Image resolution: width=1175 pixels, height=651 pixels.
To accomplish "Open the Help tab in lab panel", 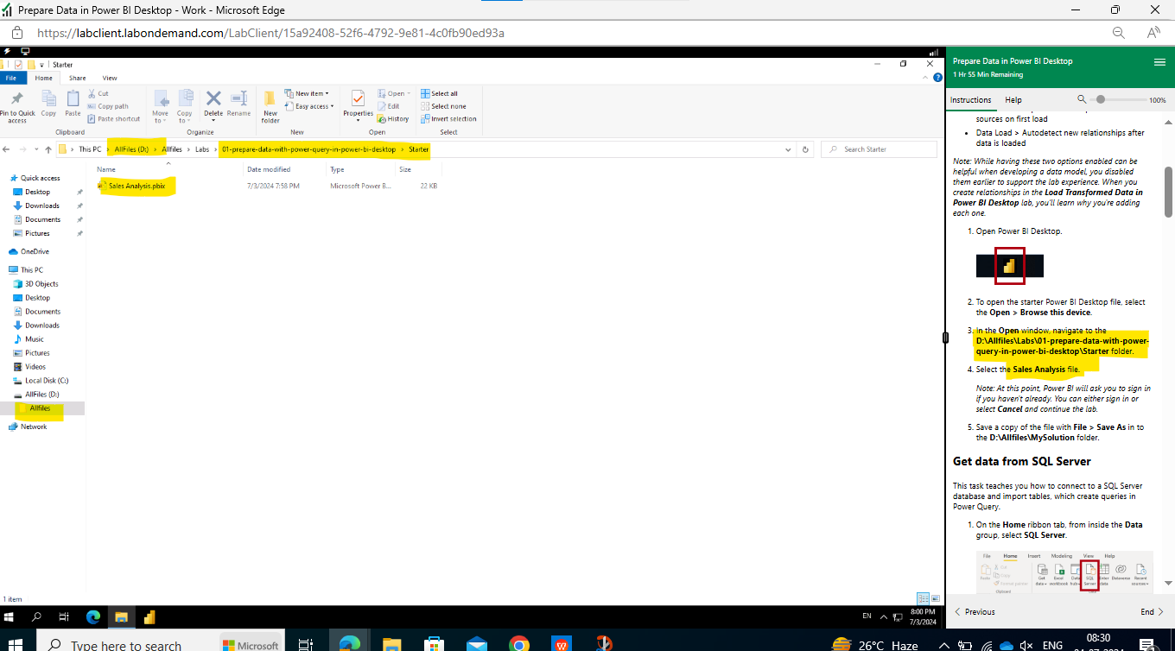I will click(x=1013, y=100).
